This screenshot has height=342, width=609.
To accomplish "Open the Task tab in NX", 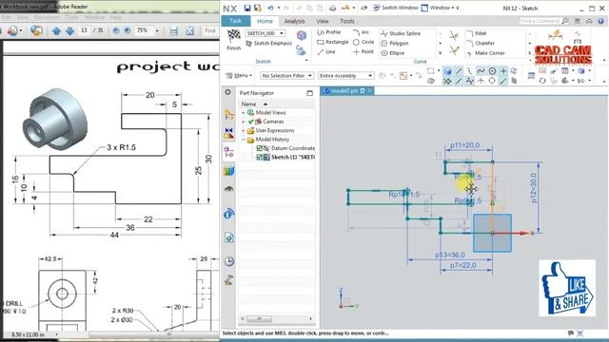I will point(235,21).
